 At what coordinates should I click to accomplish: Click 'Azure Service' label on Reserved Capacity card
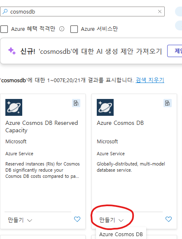pyautogui.click(x=19, y=154)
